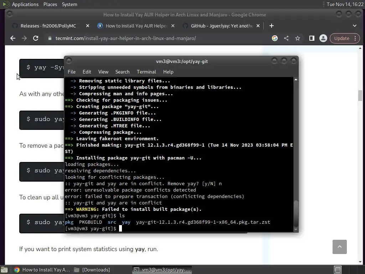Close the GitHub Jguer/yay tab
This screenshot has height=274, width=365.
258,26
